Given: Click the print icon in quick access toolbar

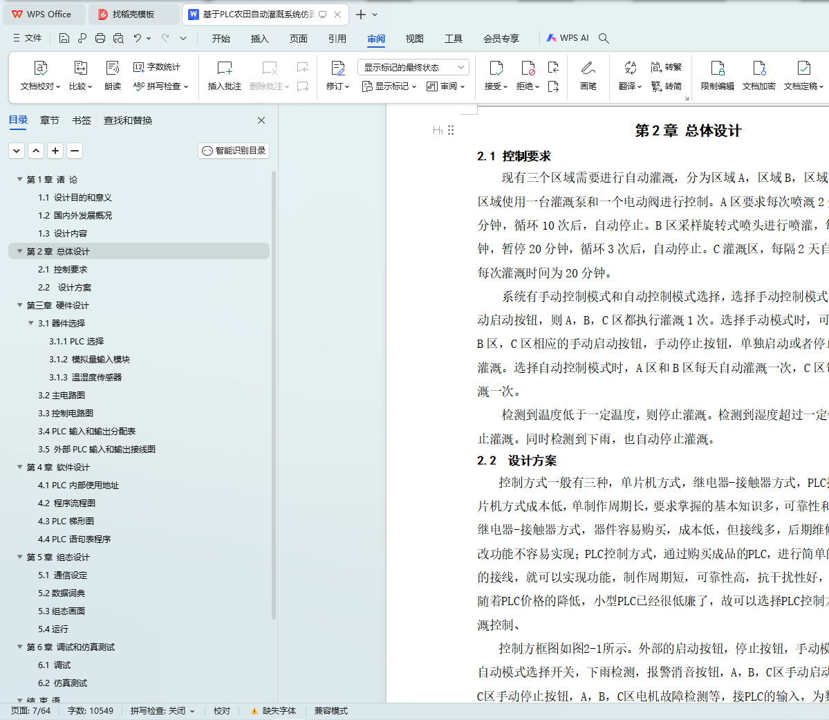Looking at the screenshot, I should pos(100,38).
